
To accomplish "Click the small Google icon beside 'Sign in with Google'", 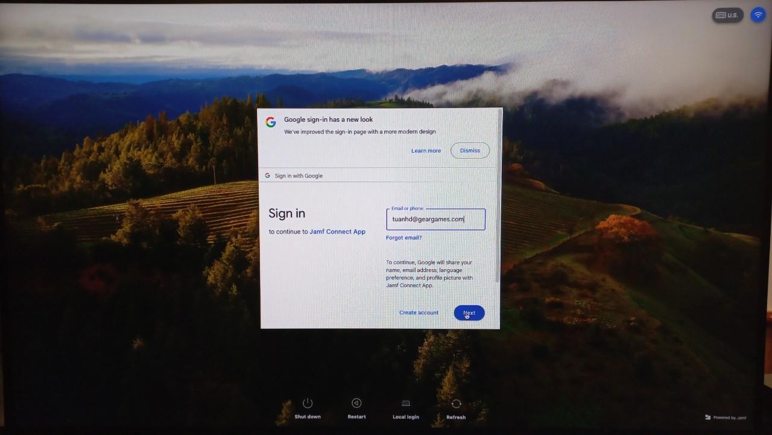I will pyautogui.click(x=267, y=176).
